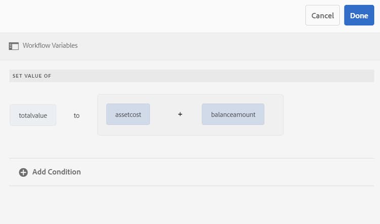Open the totalvalue variable selector

(x=33, y=115)
